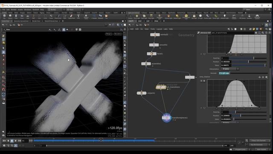The width and height of the screenshot is (273, 154).
Task: Click the parameter pane gear icon
Action: click(x=256, y=33)
